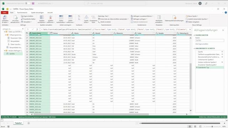Add a new sheet with plus button
Screen dimensions: 228x128
tap(28, 123)
